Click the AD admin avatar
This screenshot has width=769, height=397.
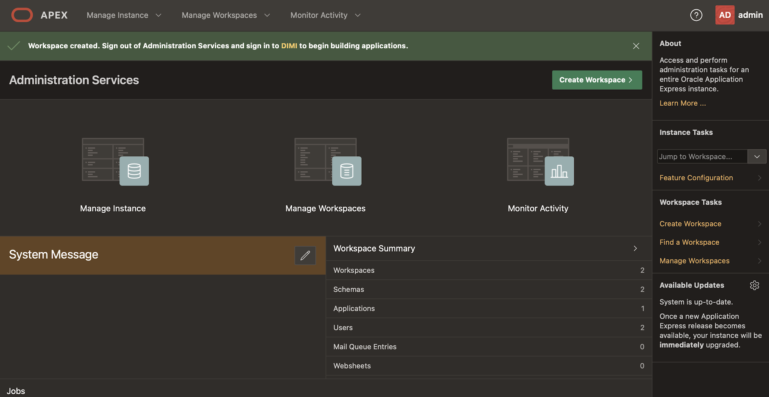point(725,15)
